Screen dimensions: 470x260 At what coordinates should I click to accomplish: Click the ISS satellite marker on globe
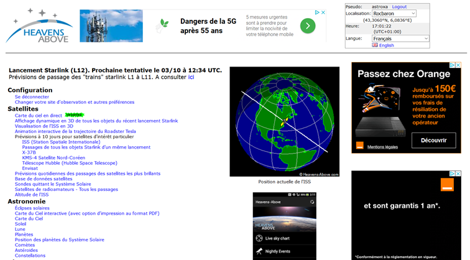tap(284, 121)
